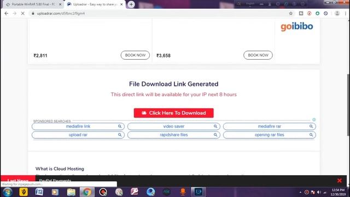Open the Chrome profile avatar
Screen dimensions: 350x197
pyautogui.click(x=337, y=13)
